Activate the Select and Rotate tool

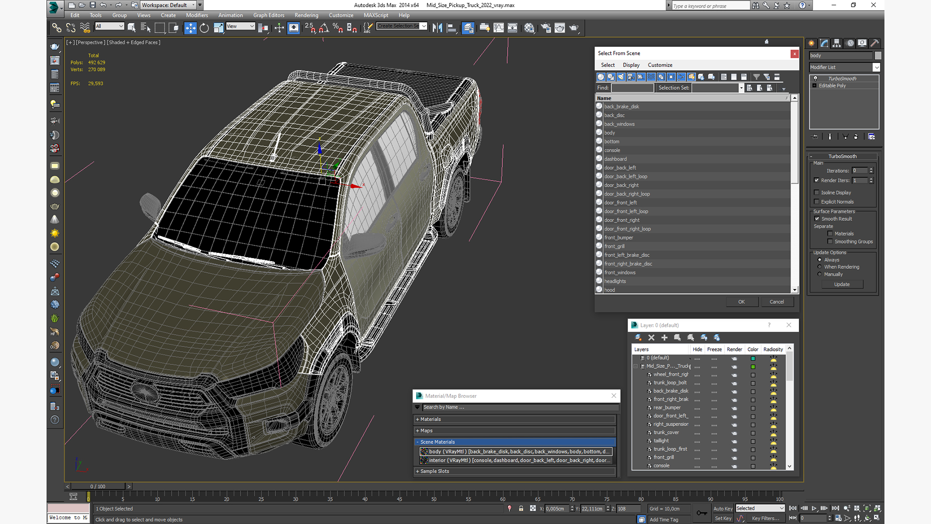tap(204, 28)
